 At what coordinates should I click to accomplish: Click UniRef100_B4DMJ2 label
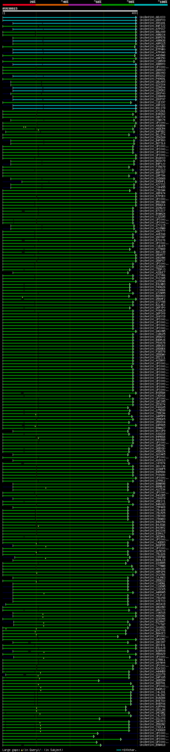tap(152, 689)
